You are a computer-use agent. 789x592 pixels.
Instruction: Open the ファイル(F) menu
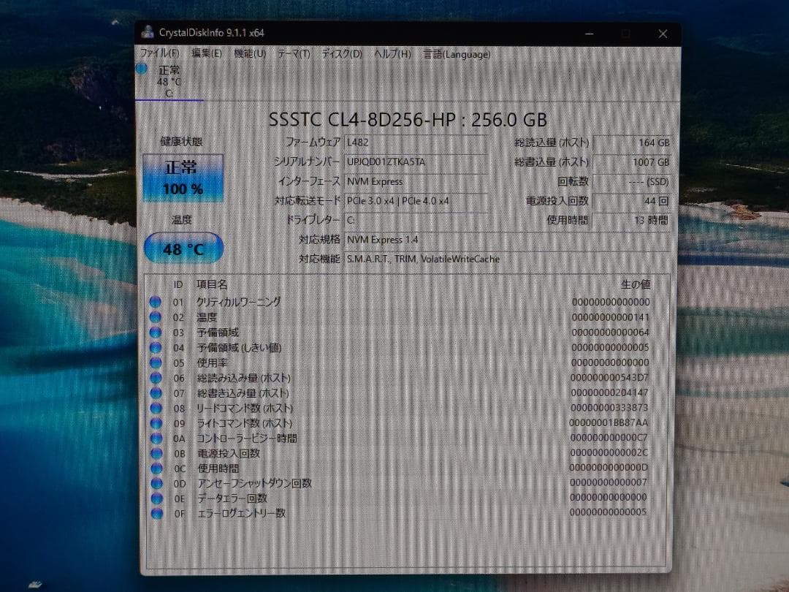point(159,53)
